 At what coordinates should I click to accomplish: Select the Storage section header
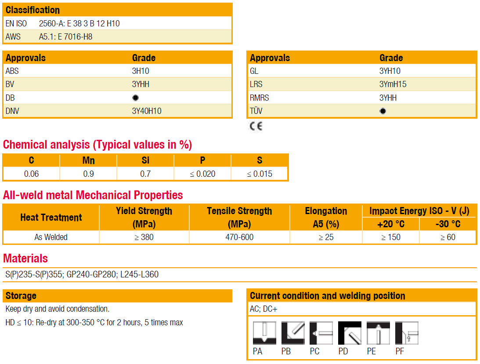pyautogui.click(x=21, y=296)
